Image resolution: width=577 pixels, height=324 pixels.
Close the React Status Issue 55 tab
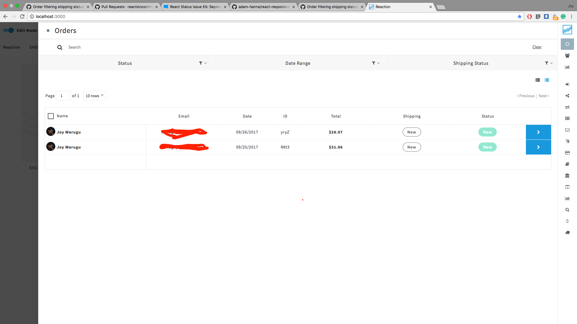225,7
